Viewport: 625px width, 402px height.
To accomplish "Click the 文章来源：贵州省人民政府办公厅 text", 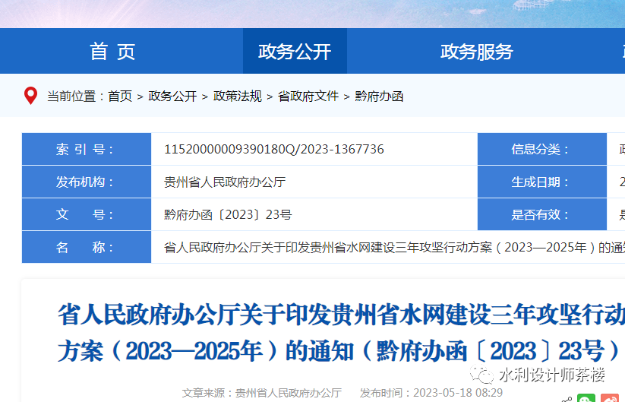I will click(x=262, y=393).
